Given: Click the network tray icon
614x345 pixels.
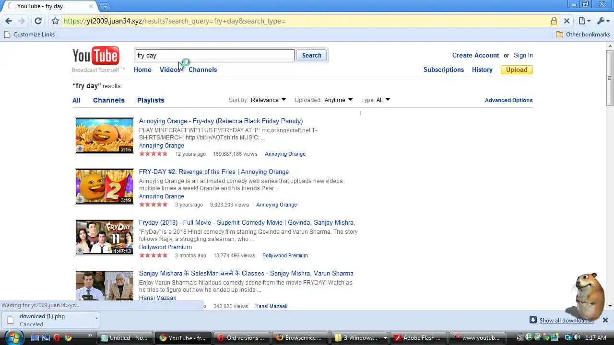Looking at the screenshot, I should pyautogui.click(x=568, y=337).
